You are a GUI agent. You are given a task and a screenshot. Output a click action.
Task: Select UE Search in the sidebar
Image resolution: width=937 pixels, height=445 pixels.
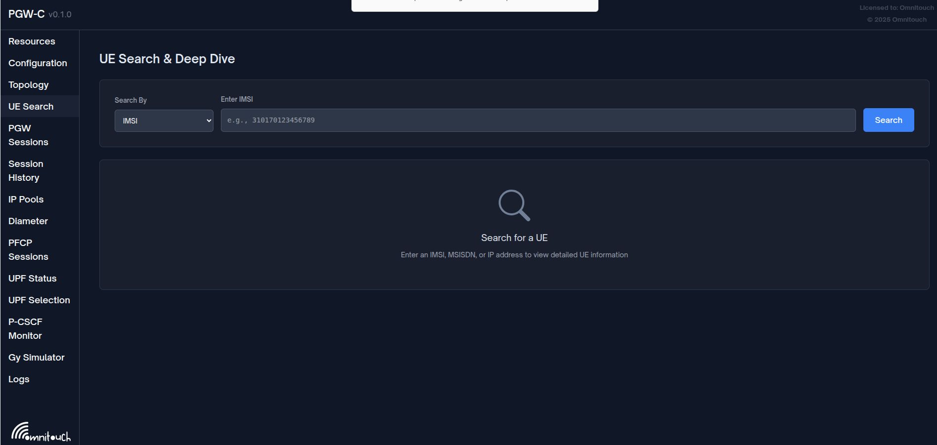[31, 106]
